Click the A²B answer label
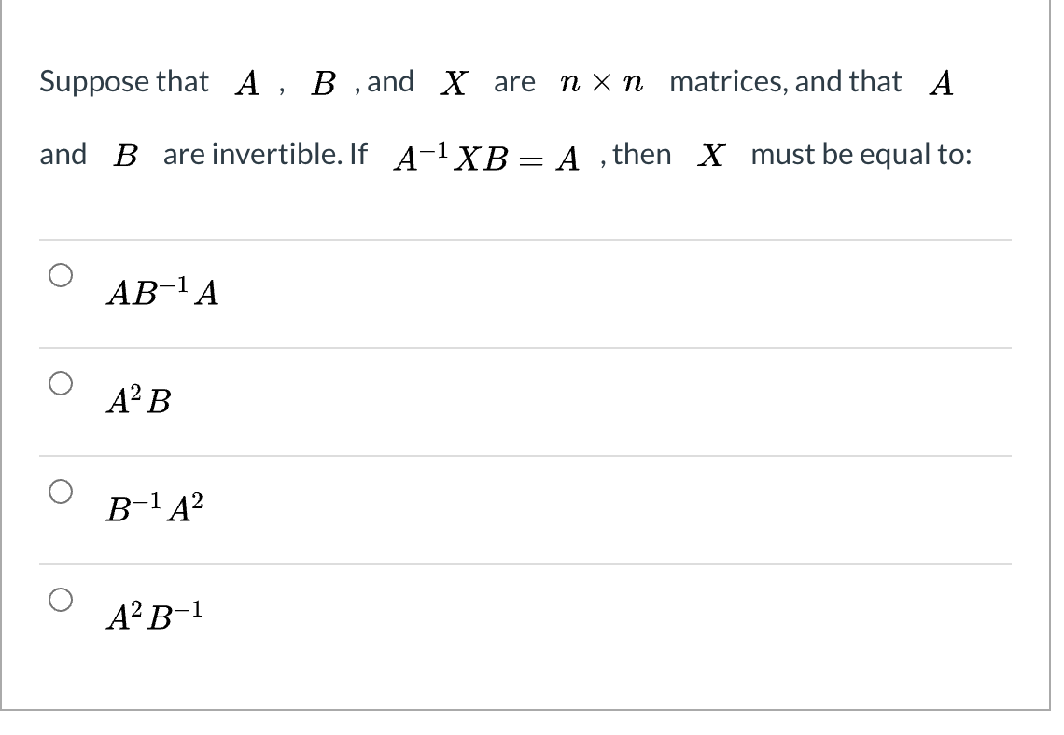 click(x=138, y=401)
